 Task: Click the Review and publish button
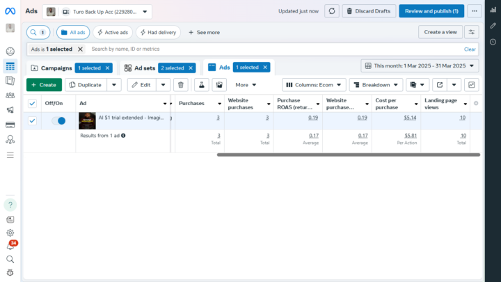coord(431,11)
